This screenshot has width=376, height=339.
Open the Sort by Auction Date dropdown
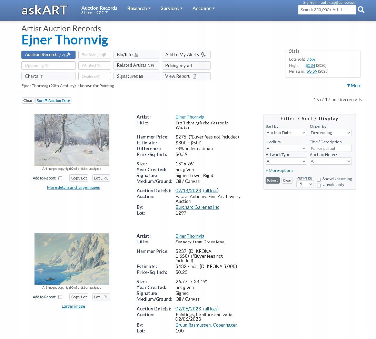(x=286, y=133)
